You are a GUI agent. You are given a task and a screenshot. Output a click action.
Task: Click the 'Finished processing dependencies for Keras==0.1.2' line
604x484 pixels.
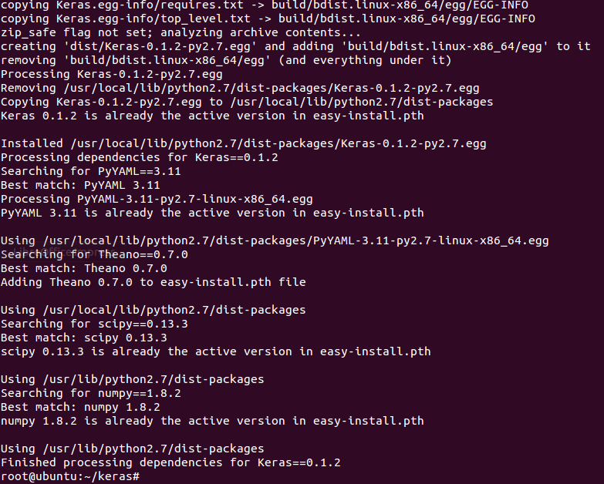pyautogui.click(x=170, y=462)
